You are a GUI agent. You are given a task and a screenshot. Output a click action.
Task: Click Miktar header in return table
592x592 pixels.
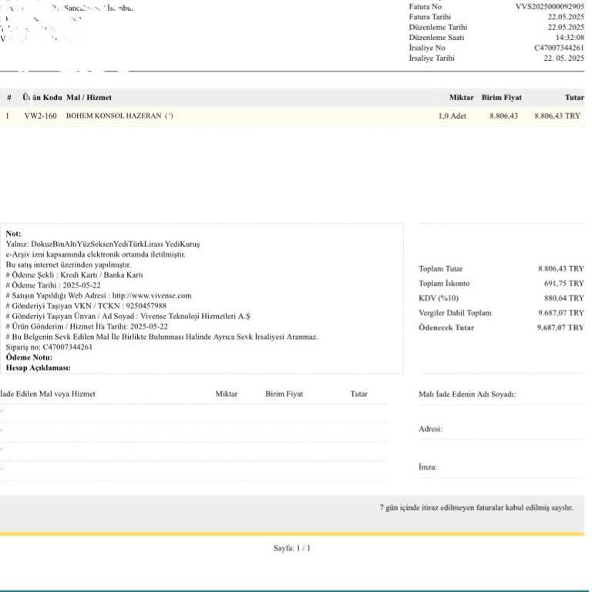[x=227, y=394]
